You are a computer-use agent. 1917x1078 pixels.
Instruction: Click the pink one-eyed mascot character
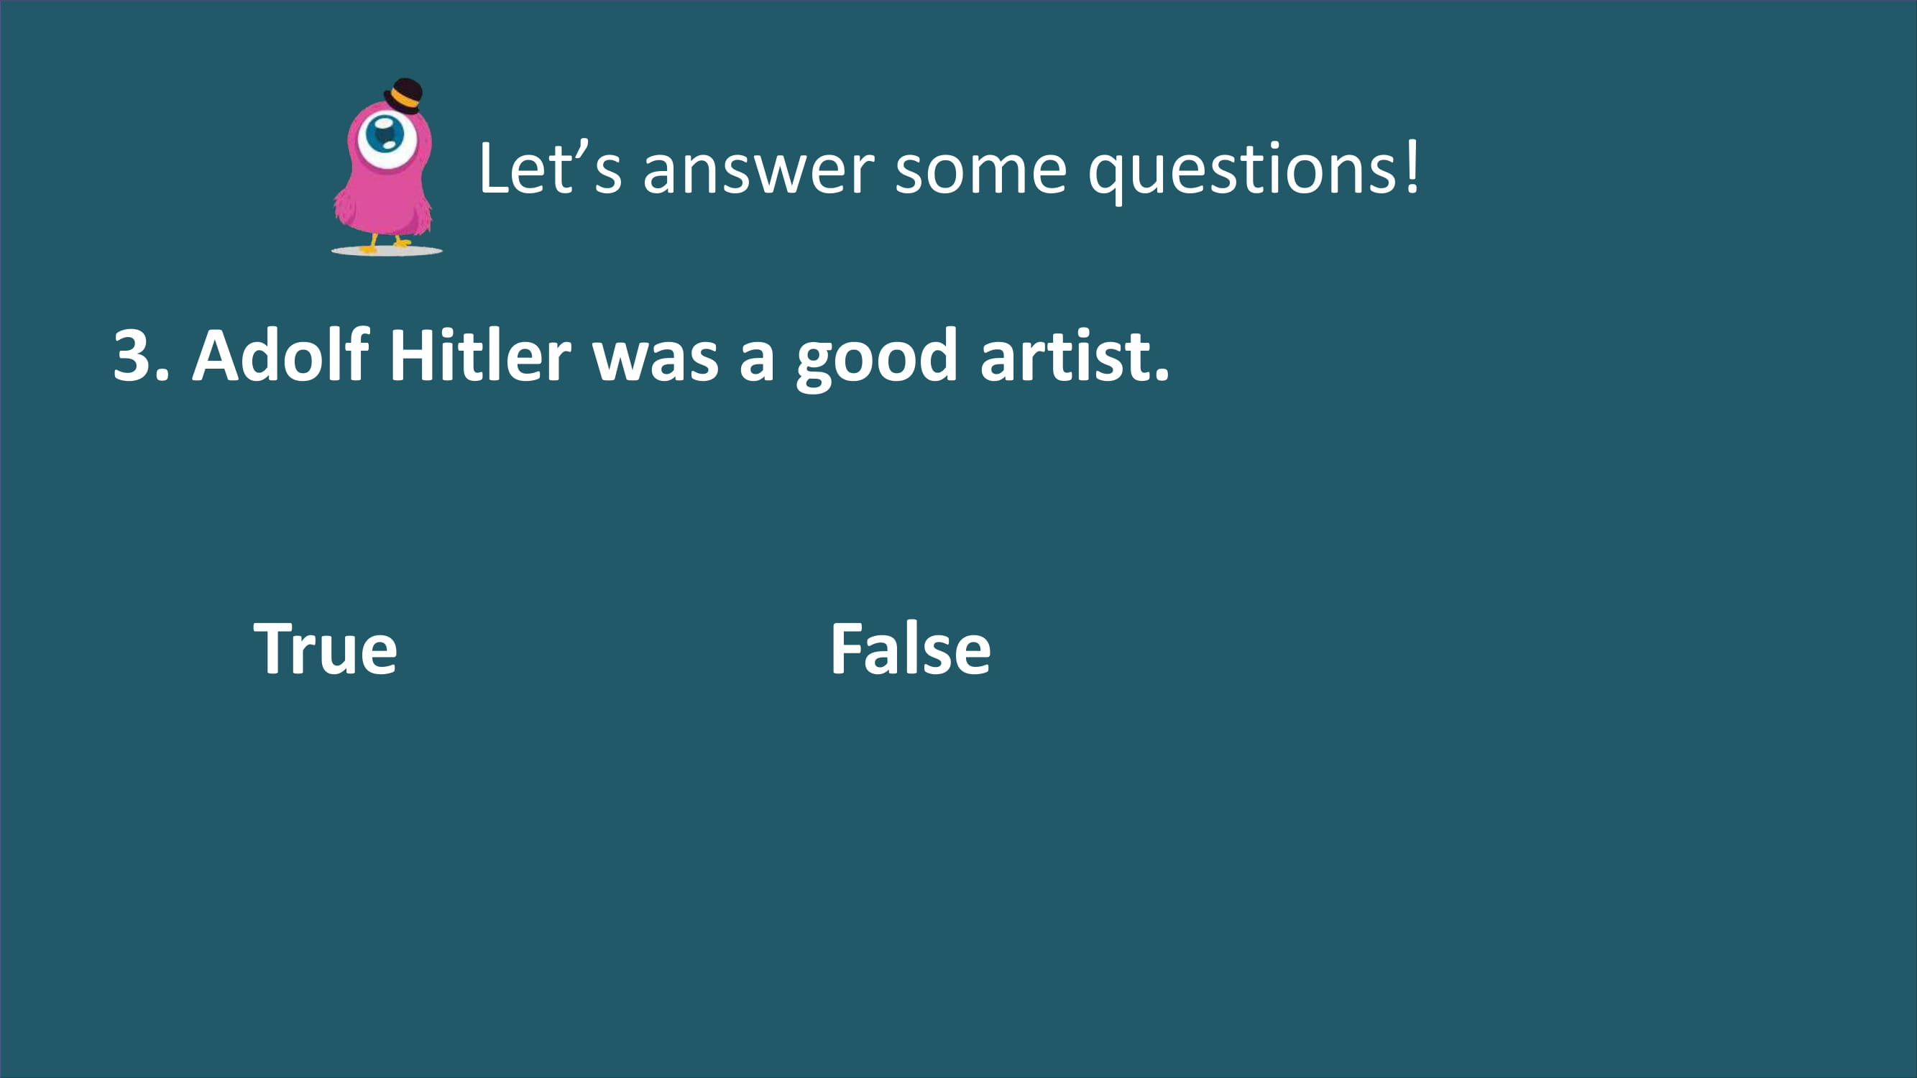384,167
